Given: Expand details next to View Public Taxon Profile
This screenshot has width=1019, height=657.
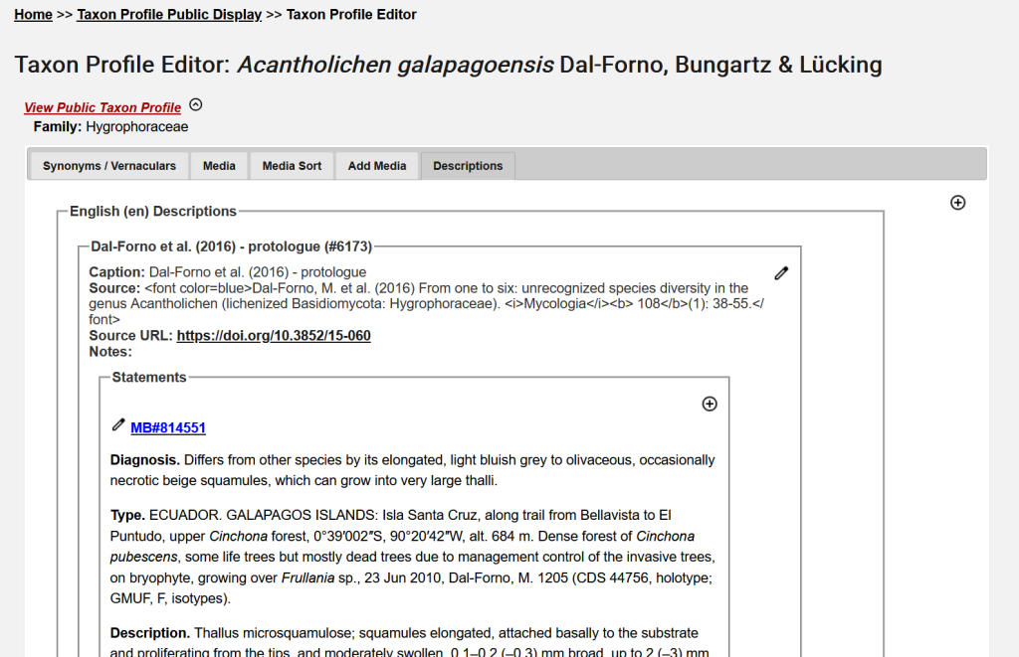Looking at the screenshot, I should coord(196,105).
